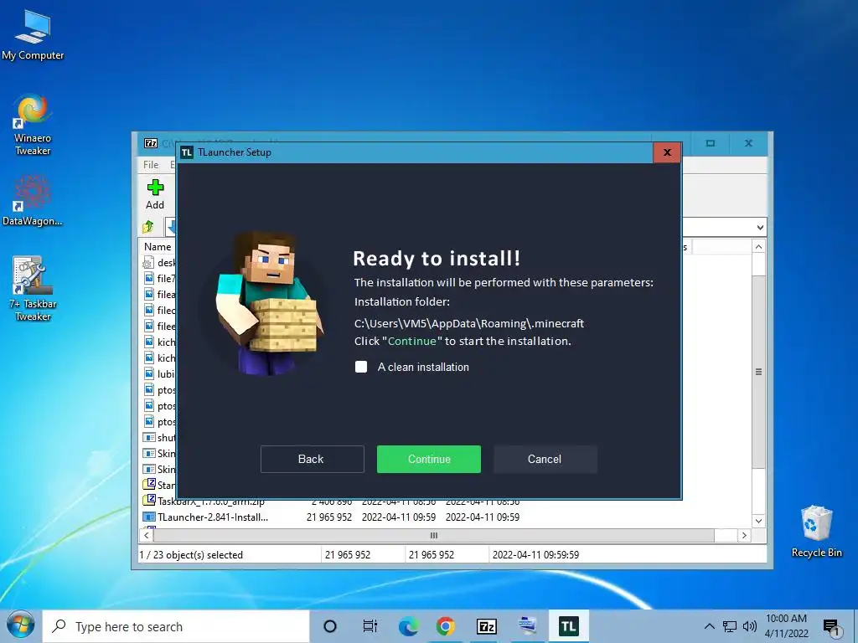
Task: Open Task View on taskbar
Action: [x=370, y=626]
